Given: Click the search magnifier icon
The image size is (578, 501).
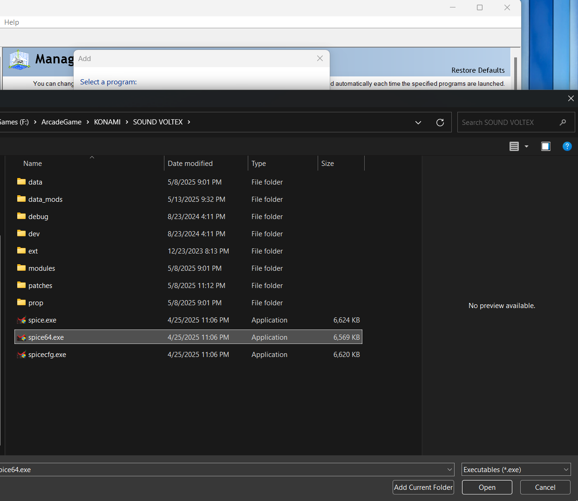Looking at the screenshot, I should tap(563, 123).
